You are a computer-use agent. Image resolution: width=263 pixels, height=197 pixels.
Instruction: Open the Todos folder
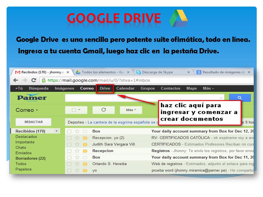[21, 164]
